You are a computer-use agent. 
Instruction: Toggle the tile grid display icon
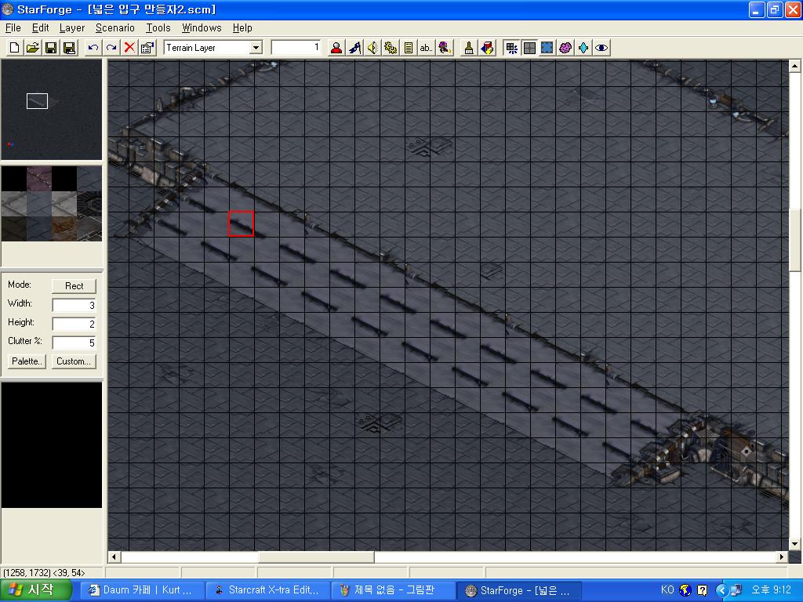[x=529, y=48]
